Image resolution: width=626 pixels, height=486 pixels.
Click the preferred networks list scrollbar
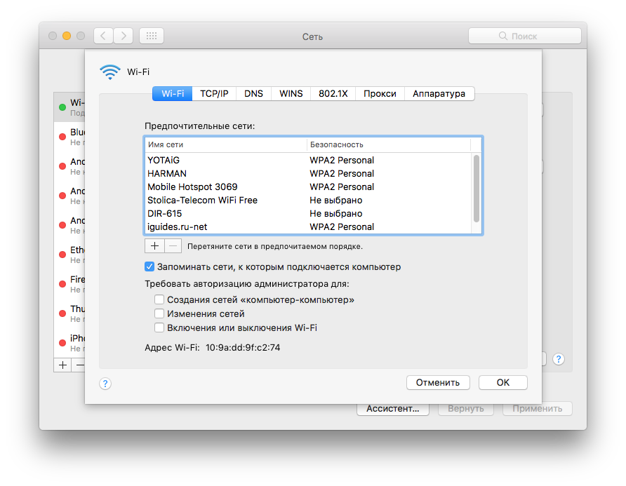(x=477, y=189)
